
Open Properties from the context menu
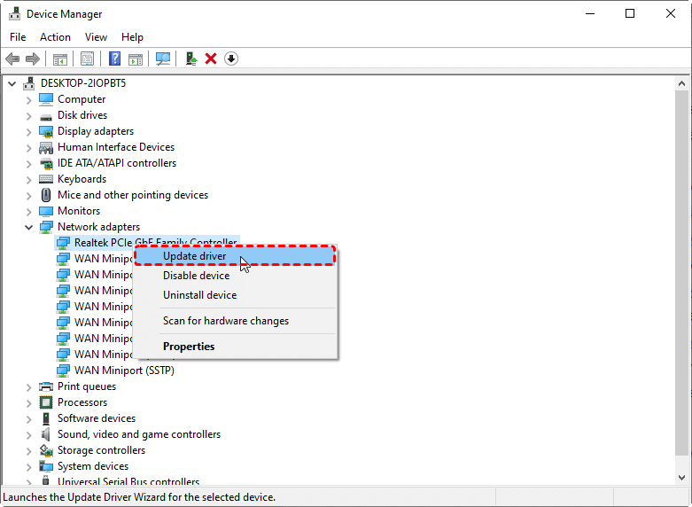[189, 347]
